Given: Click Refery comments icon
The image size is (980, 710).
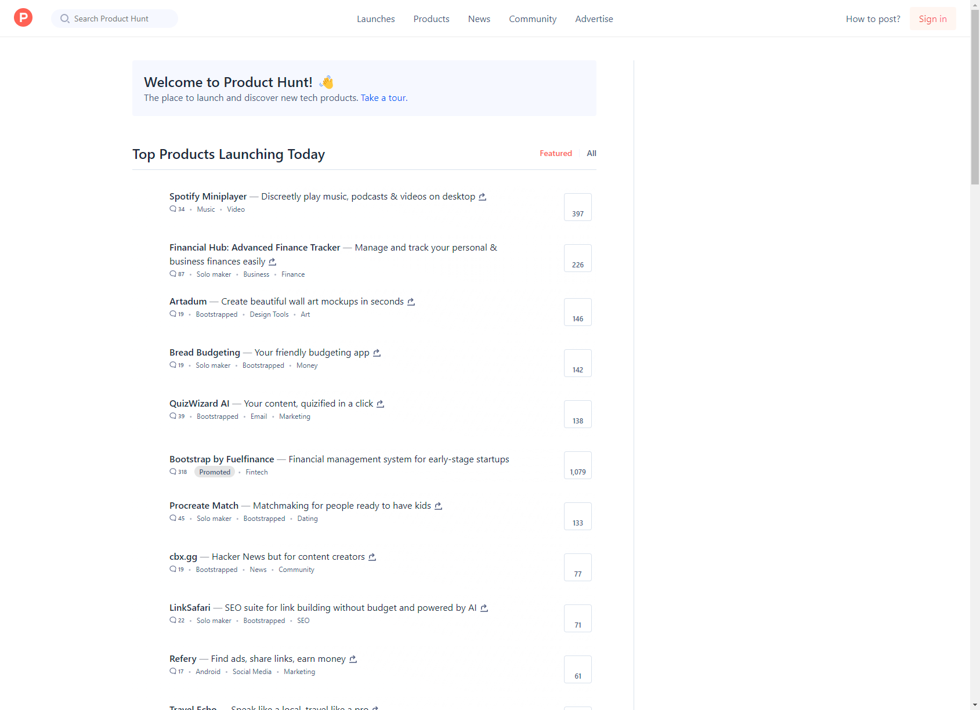Looking at the screenshot, I should coord(173,671).
